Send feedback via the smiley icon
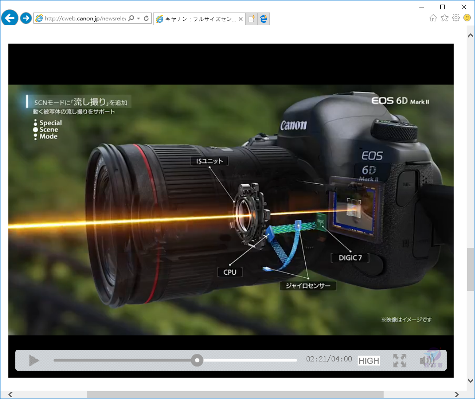Viewport: 475px width, 399px height. click(x=467, y=18)
